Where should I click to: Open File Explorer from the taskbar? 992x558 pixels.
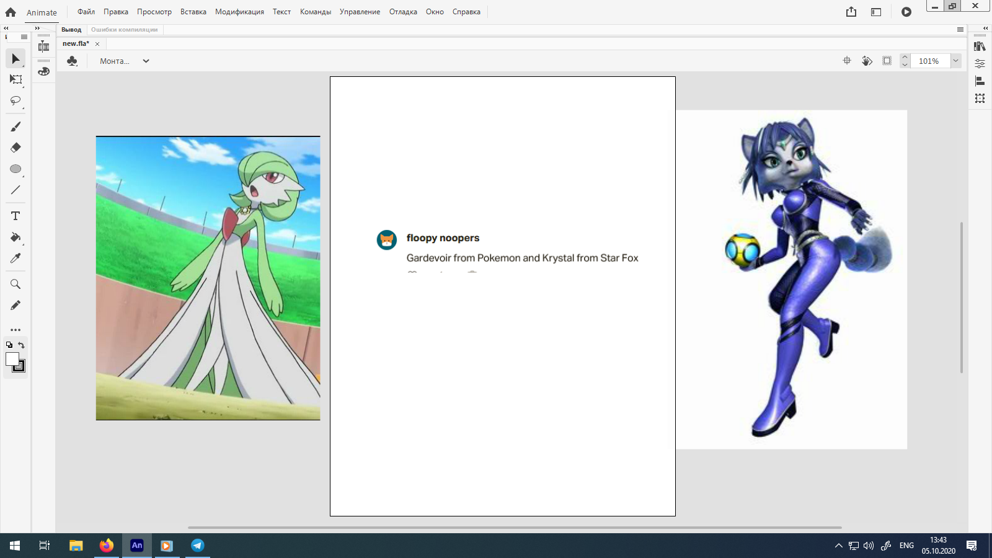[76, 546]
